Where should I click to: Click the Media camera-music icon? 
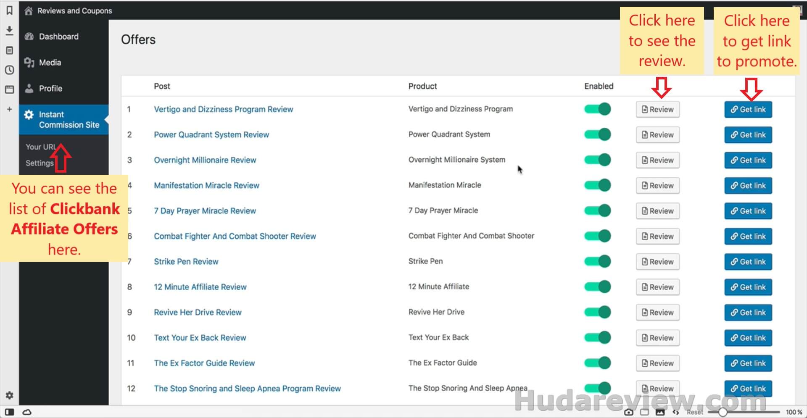pos(29,63)
